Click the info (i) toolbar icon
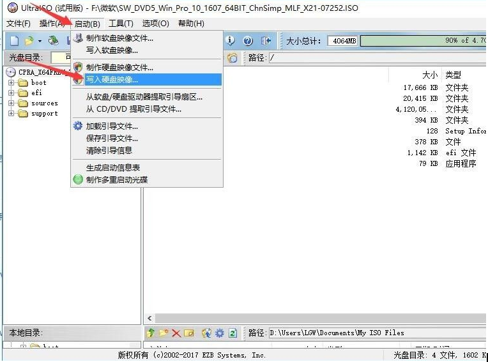Image resolution: width=488 pixels, height=362 pixels. coord(230,41)
